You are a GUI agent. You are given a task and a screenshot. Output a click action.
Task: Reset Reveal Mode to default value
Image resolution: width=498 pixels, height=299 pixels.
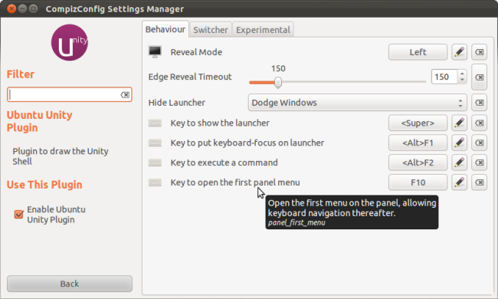(480, 52)
